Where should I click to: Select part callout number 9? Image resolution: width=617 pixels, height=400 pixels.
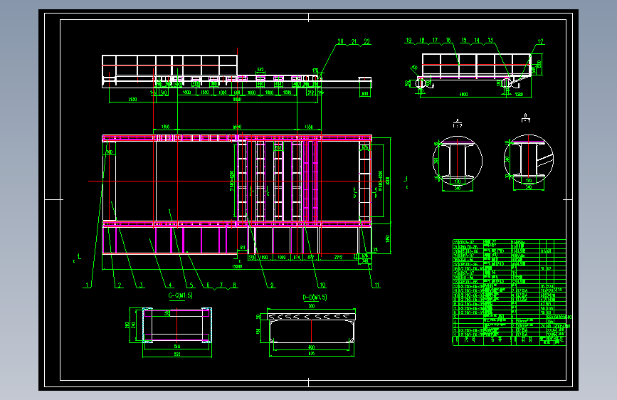click(272, 285)
